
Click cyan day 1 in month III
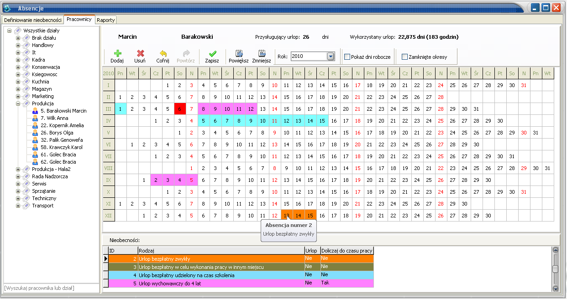tap(121, 109)
